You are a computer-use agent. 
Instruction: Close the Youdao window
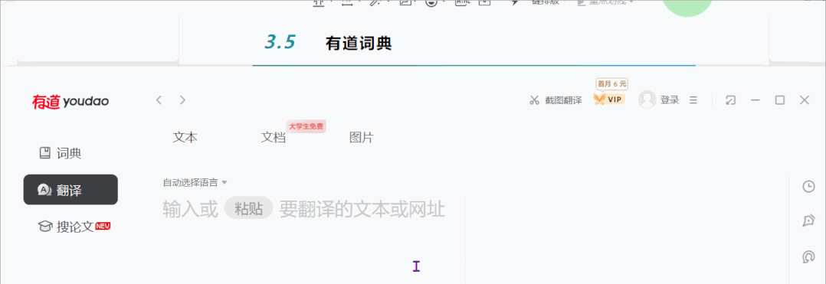point(805,100)
